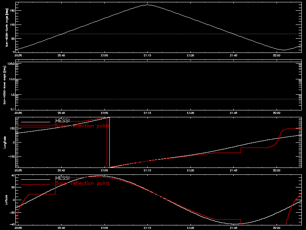Viewport: 306px width, 230px height.
Task: Click the 40 tick of the Latitude panel
Action: (x=13, y=176)
